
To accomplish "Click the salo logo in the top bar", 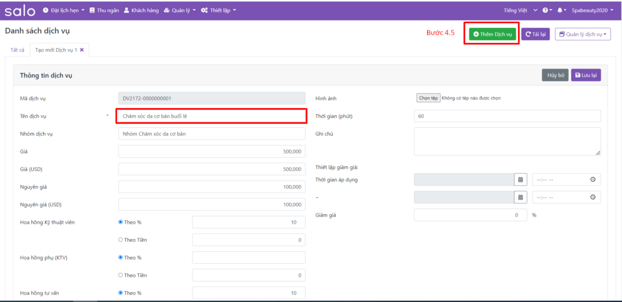I will 20,10.
